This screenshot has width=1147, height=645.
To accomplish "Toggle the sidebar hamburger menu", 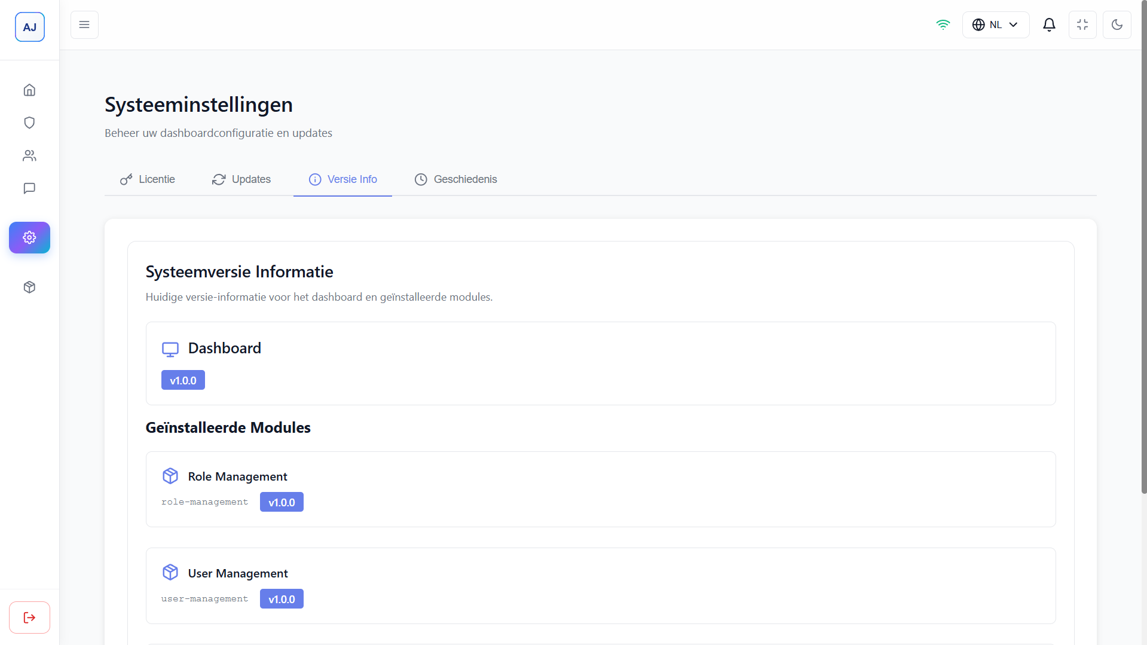I will coord(84,25).
